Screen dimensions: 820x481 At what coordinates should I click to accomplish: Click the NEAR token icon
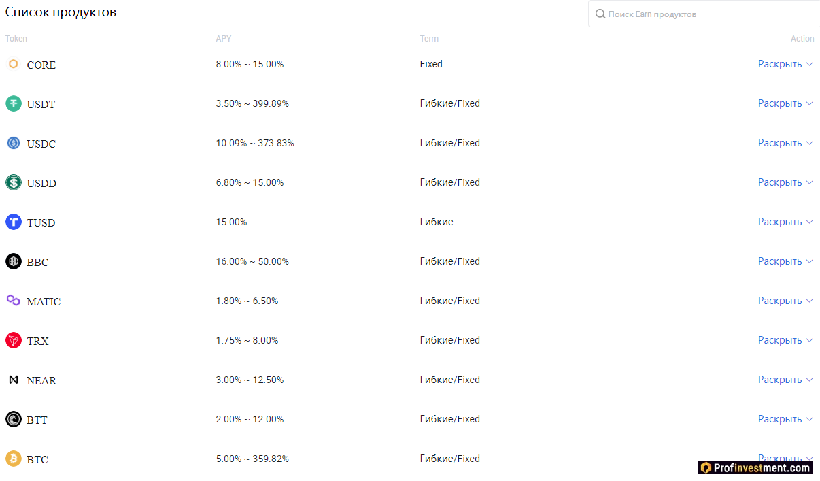point(14,380)
